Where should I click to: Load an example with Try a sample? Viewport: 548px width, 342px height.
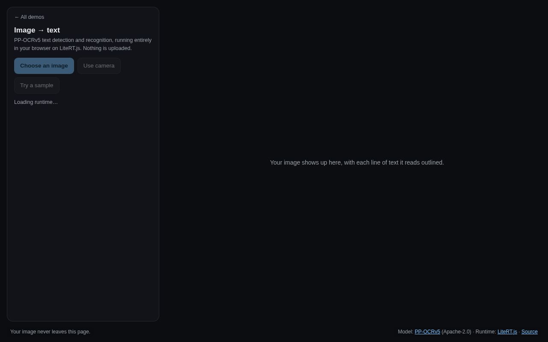pos(37,85)
